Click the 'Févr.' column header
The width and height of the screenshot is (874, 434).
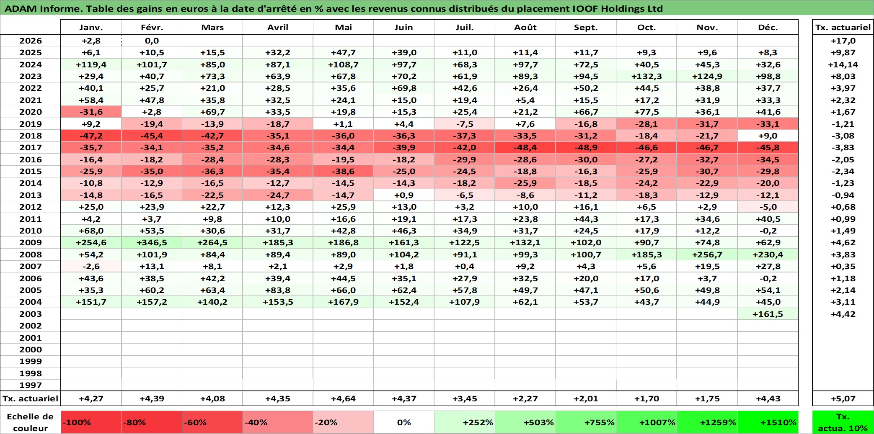[x=152, y=27]
